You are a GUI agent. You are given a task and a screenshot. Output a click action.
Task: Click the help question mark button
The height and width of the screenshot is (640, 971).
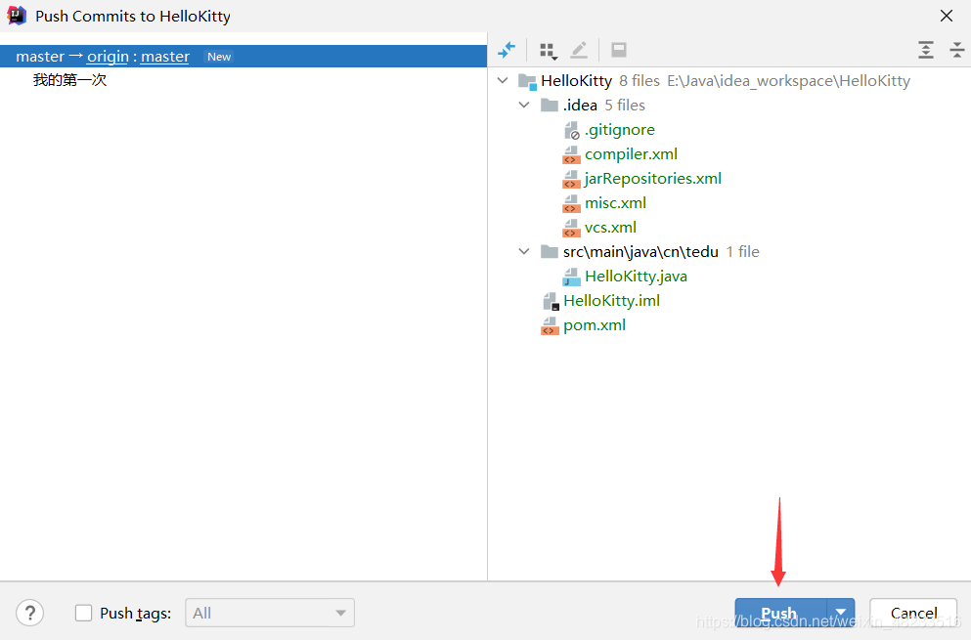tap(29, 614)
